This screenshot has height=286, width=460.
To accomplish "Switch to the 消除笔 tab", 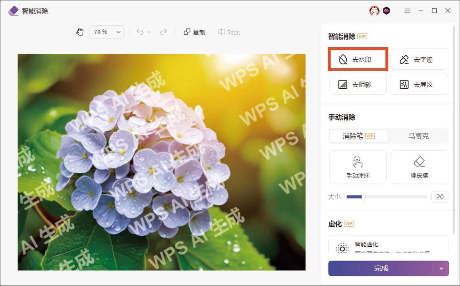I will tap(358, 136).
